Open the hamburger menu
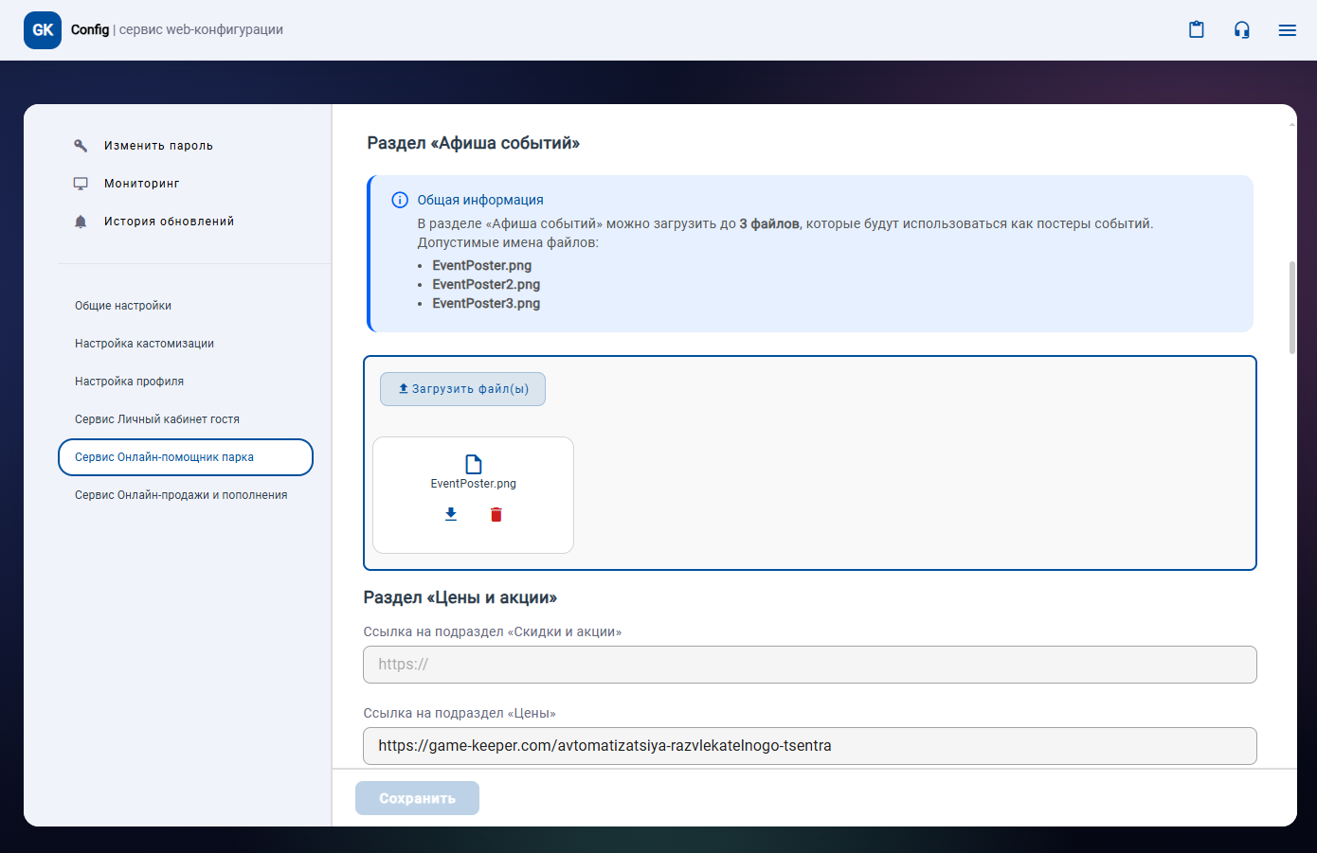This screenshot has width=1317, height=853. (1287, 30)
